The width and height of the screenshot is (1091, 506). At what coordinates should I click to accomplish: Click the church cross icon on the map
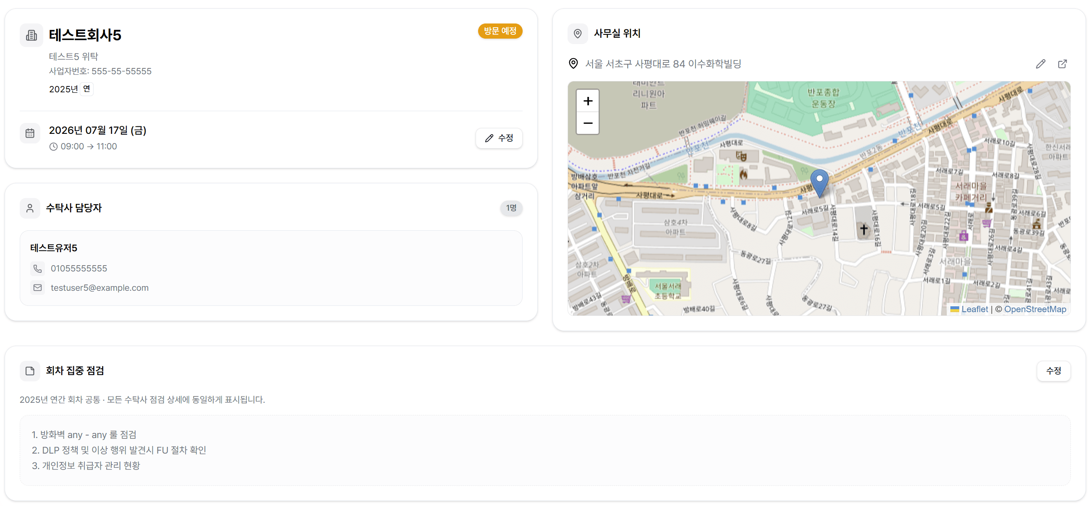863,230
